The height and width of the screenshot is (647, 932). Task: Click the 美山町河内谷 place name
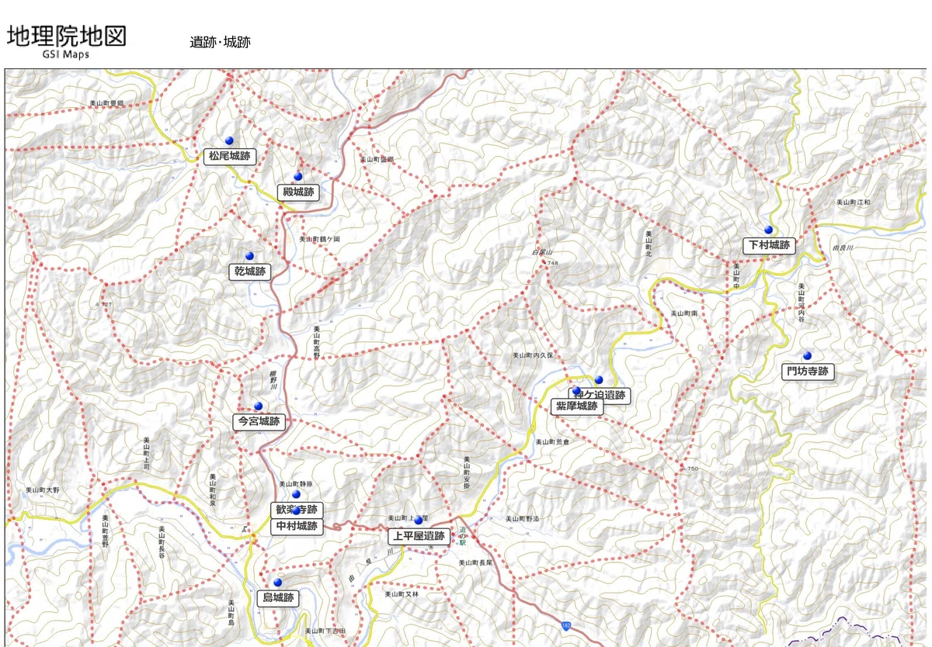[800, 303]
